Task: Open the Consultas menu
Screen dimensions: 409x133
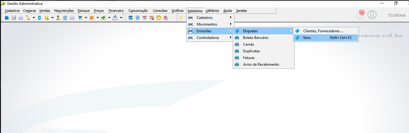Action: click(160, 11)
